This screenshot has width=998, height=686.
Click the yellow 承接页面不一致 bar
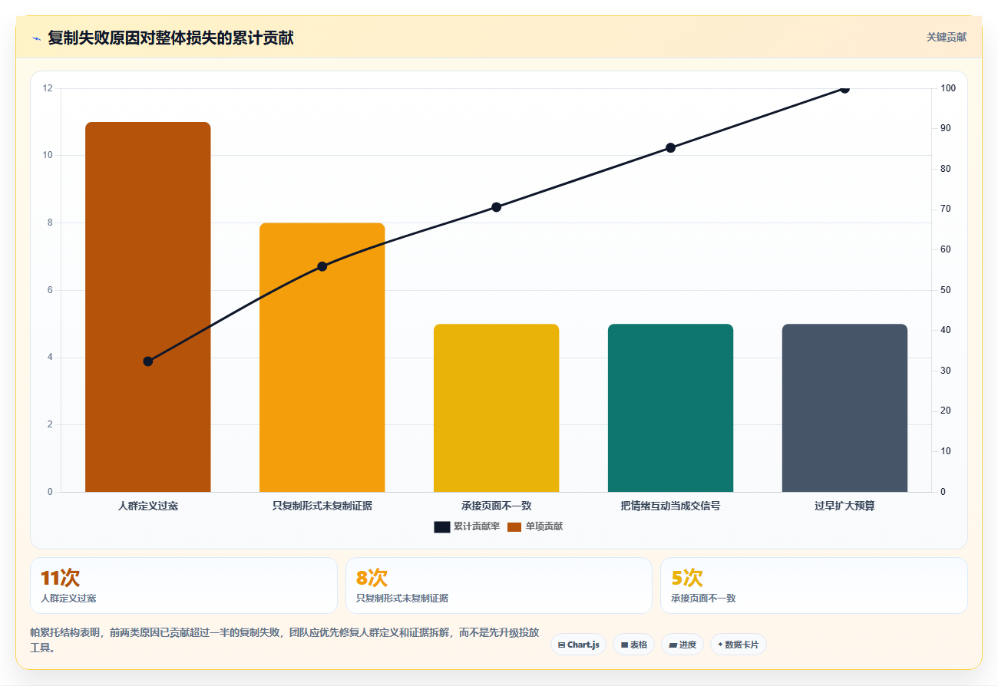point(497,408)
